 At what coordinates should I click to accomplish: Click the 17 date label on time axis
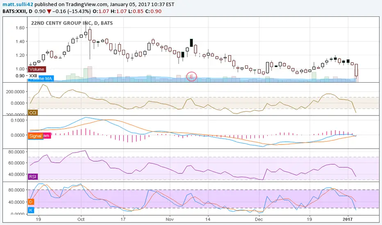[123, 219]
